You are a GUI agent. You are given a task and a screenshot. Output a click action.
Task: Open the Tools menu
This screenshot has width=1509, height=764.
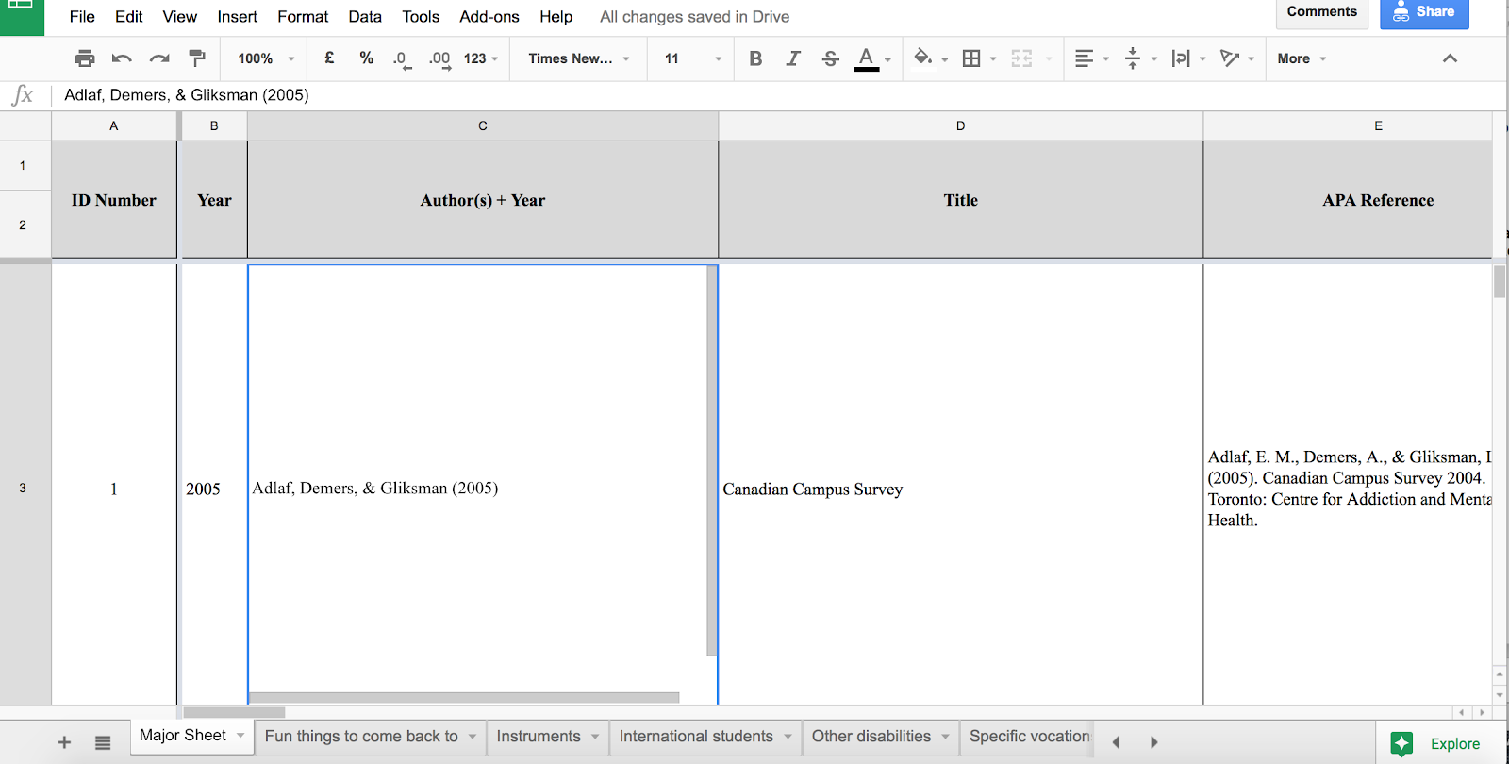[421, 16]
